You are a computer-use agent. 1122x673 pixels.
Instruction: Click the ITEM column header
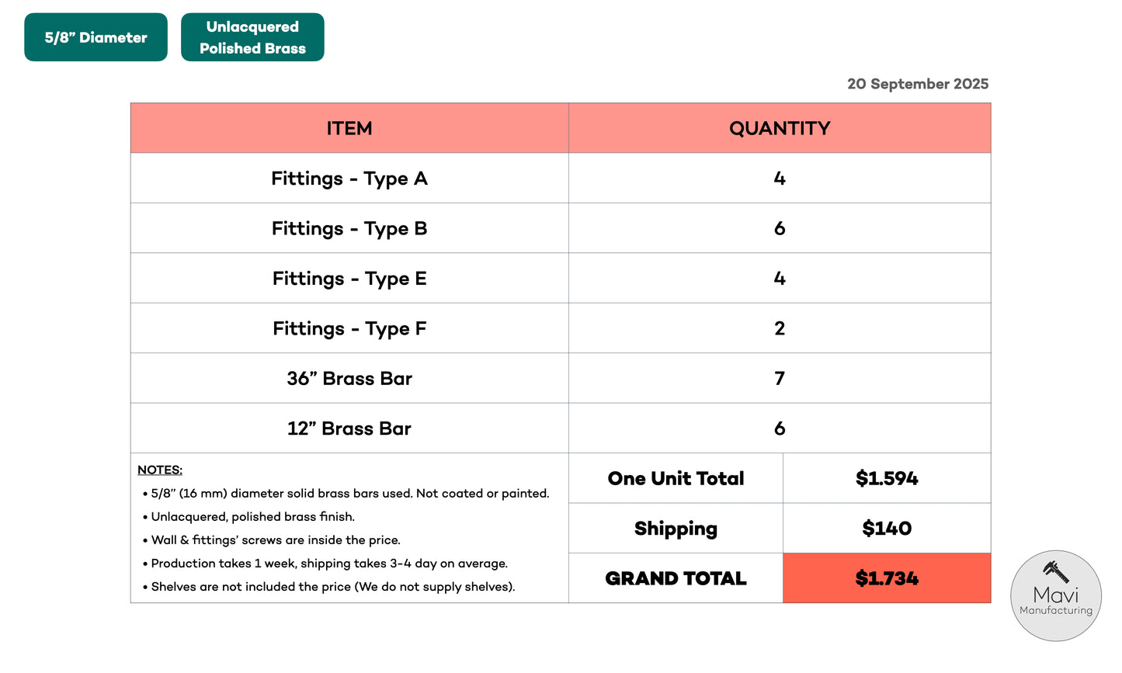349,128
